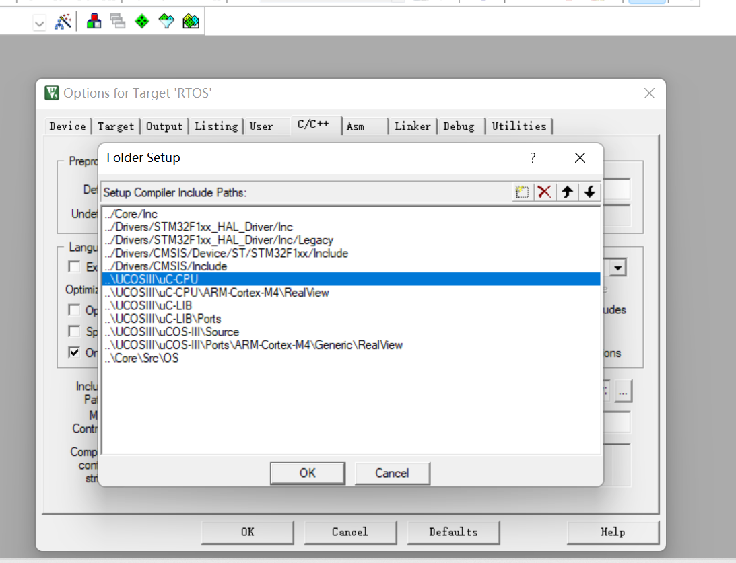Close the Options for Target 'RTOS' window
This screenshot has height=563, width=736.
pyautogui.click(x=649, y=93)
